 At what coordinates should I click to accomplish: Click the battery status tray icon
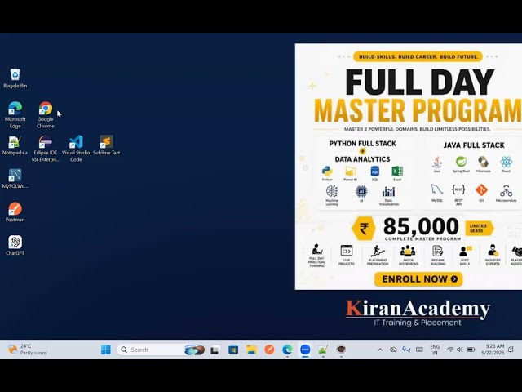click(471, 350)
